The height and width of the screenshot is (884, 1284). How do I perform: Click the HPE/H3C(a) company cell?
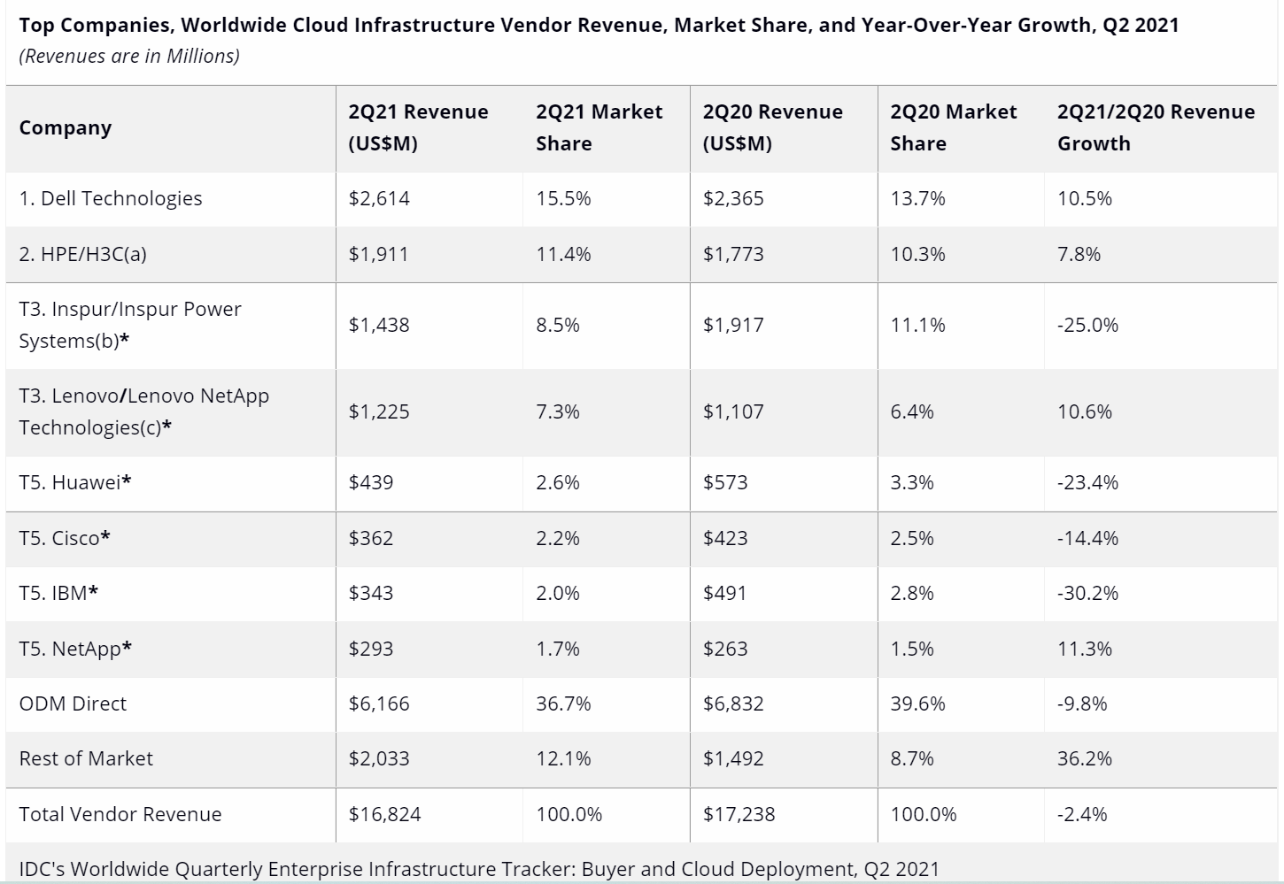pos(83,255)
